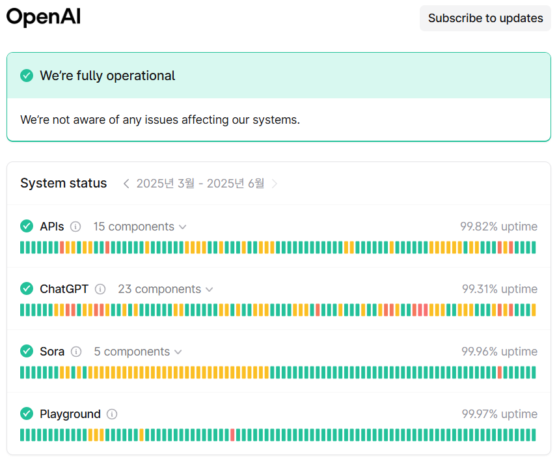Screen dimensions: 557x461
Task: Expand Sora 5 components list
Action: [x=138, y=352]
